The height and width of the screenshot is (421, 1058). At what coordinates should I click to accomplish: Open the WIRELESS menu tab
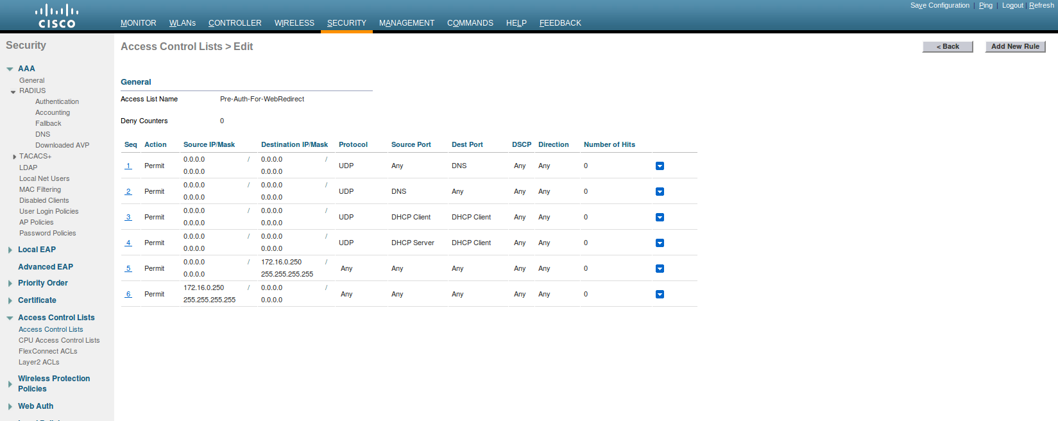click(x=294, y=23)
